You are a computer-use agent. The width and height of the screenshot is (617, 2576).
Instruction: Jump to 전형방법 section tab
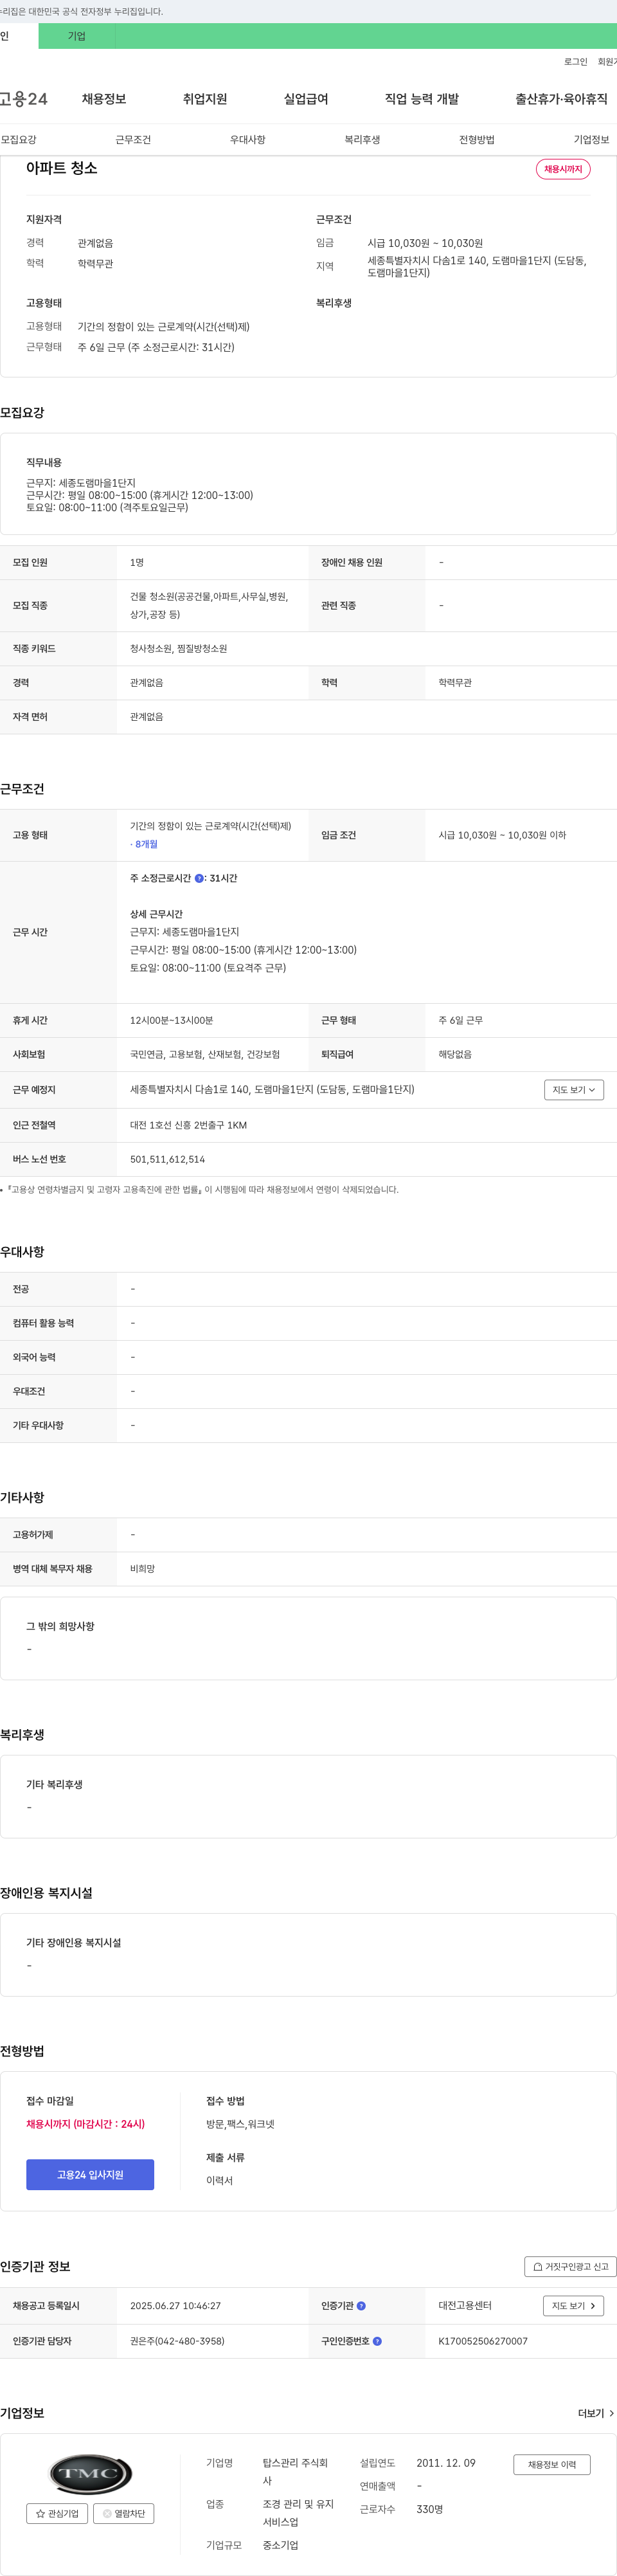pyautogui.click(x=477, y=140)
